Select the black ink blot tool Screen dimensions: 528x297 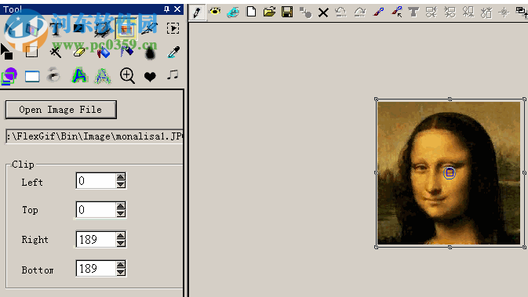[x=150, y=53]
